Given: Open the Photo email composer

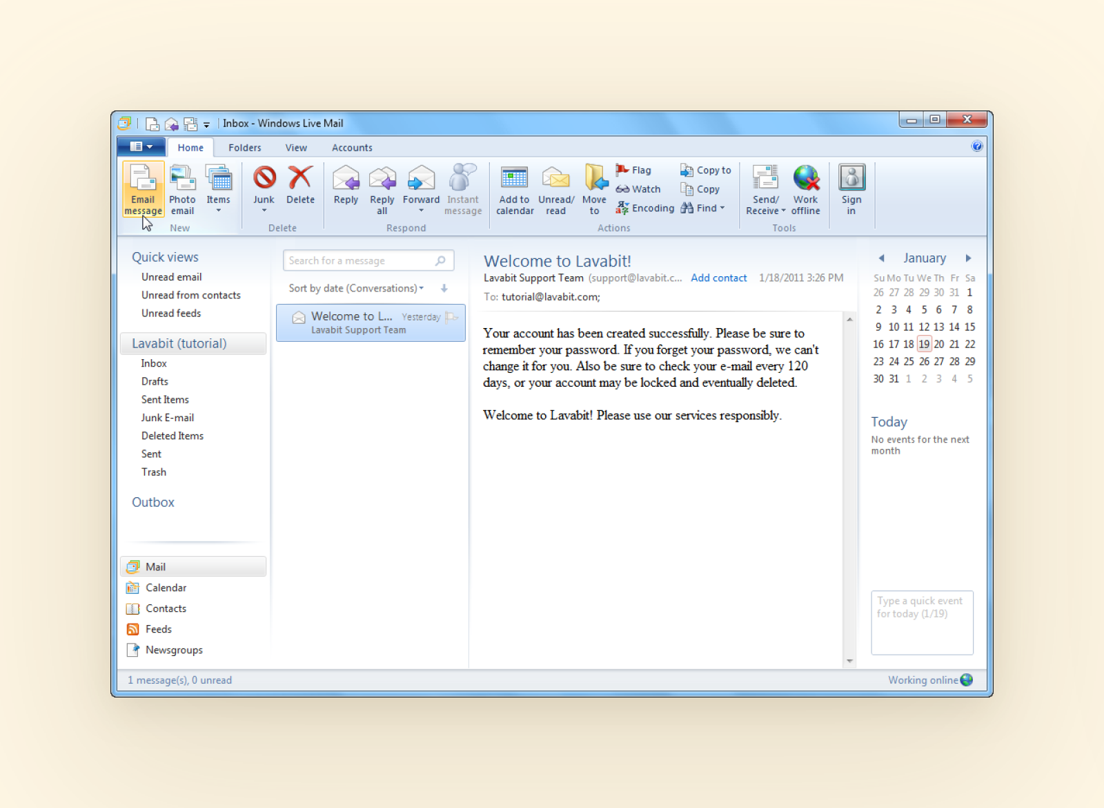Looking at the screenshot, I should click(182, 189).
